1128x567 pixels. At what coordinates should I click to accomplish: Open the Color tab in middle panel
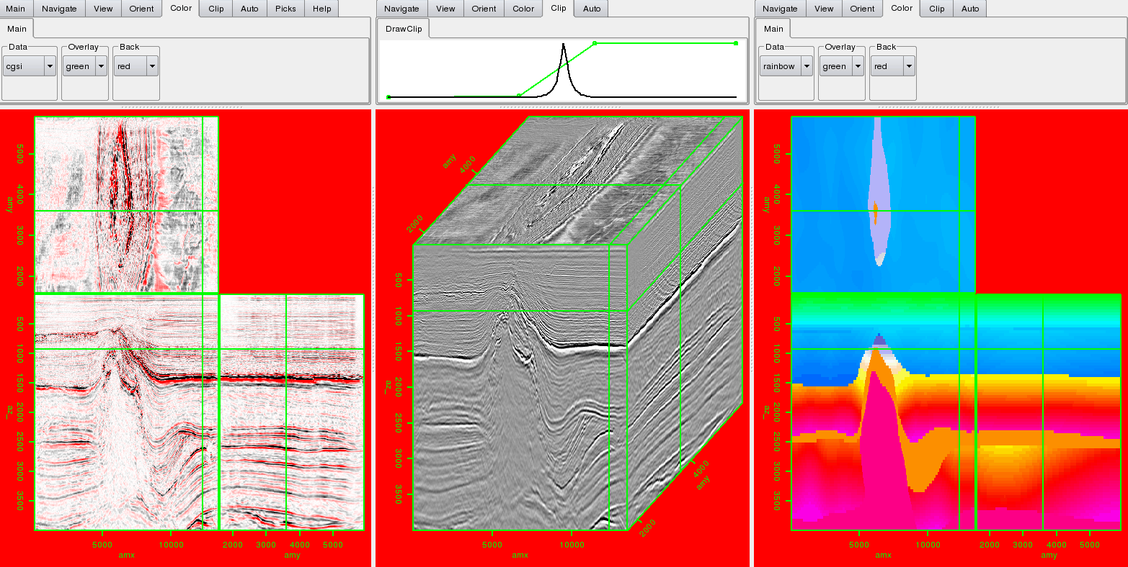pos(523,9)
